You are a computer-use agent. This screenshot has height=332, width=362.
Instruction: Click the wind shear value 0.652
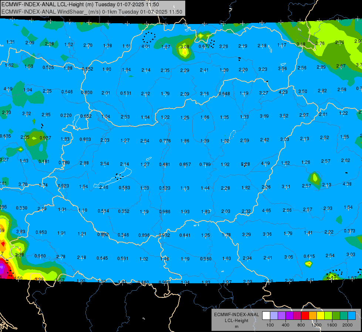click(x=86, y=116)
